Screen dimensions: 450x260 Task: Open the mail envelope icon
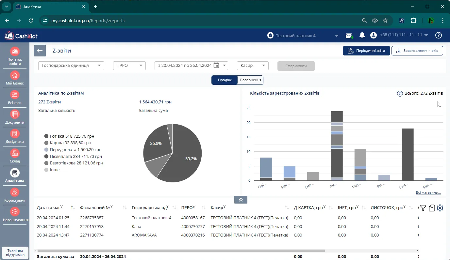[x=349, y=36]
